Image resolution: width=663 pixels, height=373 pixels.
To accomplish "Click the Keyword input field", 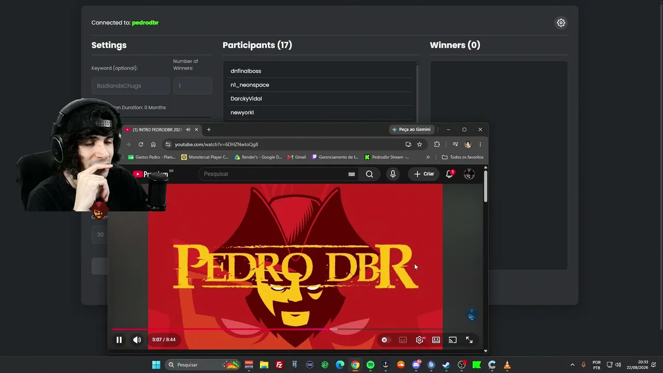I will click(131, 86).
